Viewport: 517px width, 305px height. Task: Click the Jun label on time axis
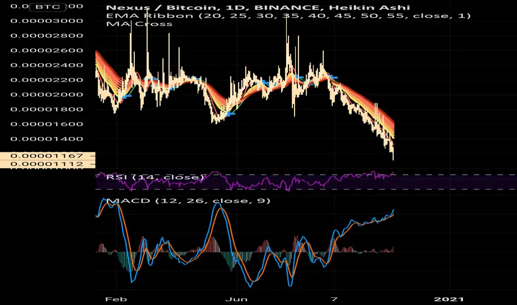tap(236, 299)
